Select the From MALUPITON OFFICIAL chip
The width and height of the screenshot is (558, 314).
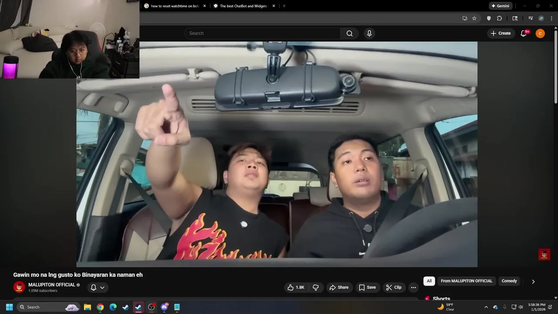(466, 281)
